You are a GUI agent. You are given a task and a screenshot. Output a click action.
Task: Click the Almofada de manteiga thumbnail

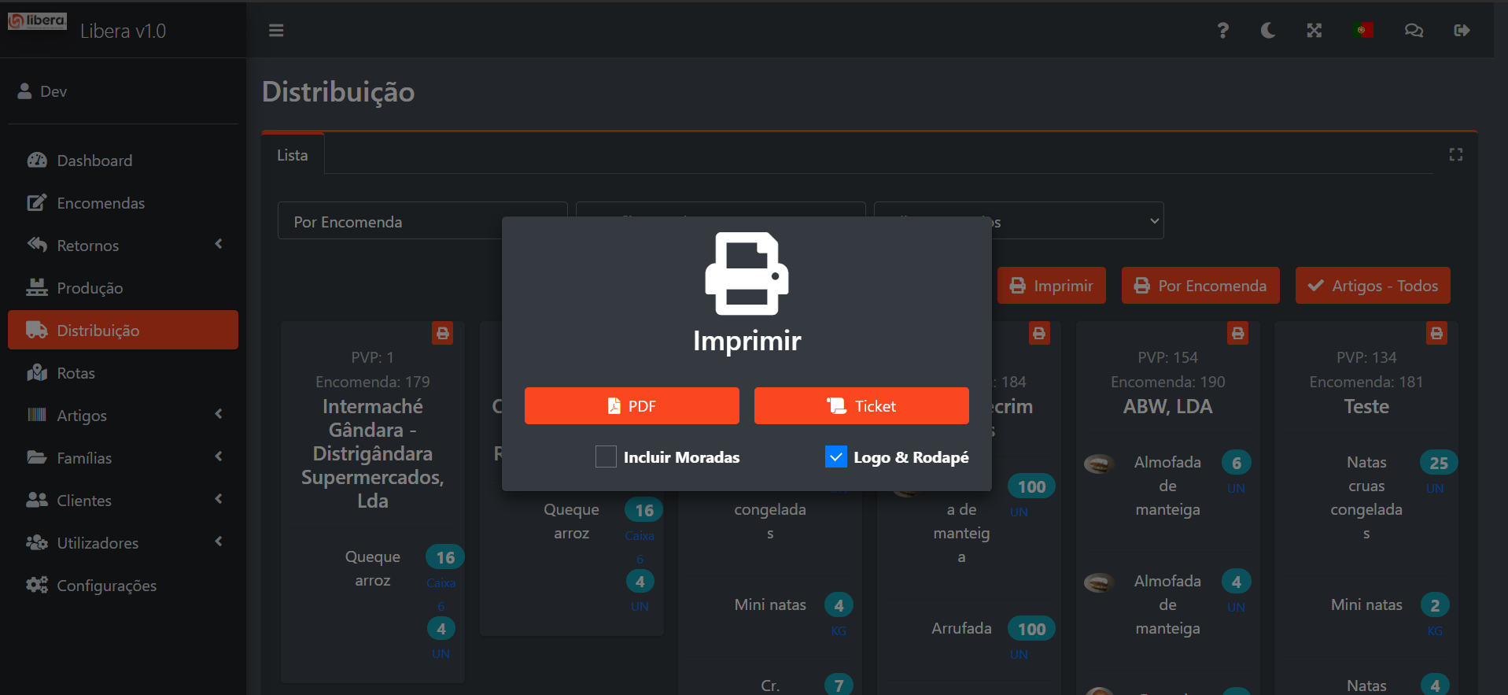(1098, 464)
